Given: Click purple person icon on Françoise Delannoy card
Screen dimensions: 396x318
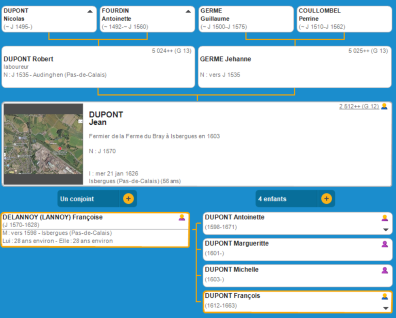Looking at the screenshot, I should pos(181,217).
